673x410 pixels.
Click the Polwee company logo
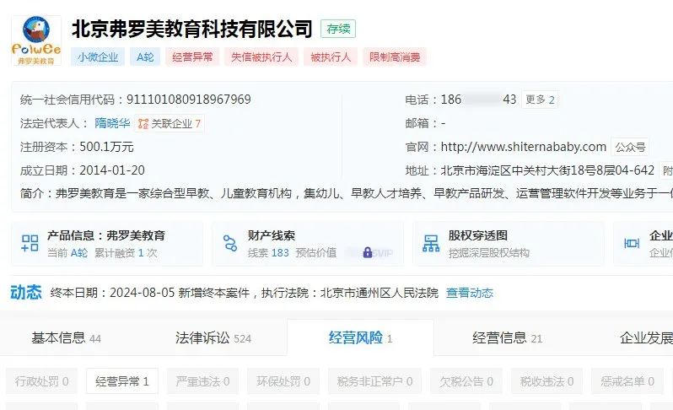point(36,40)
